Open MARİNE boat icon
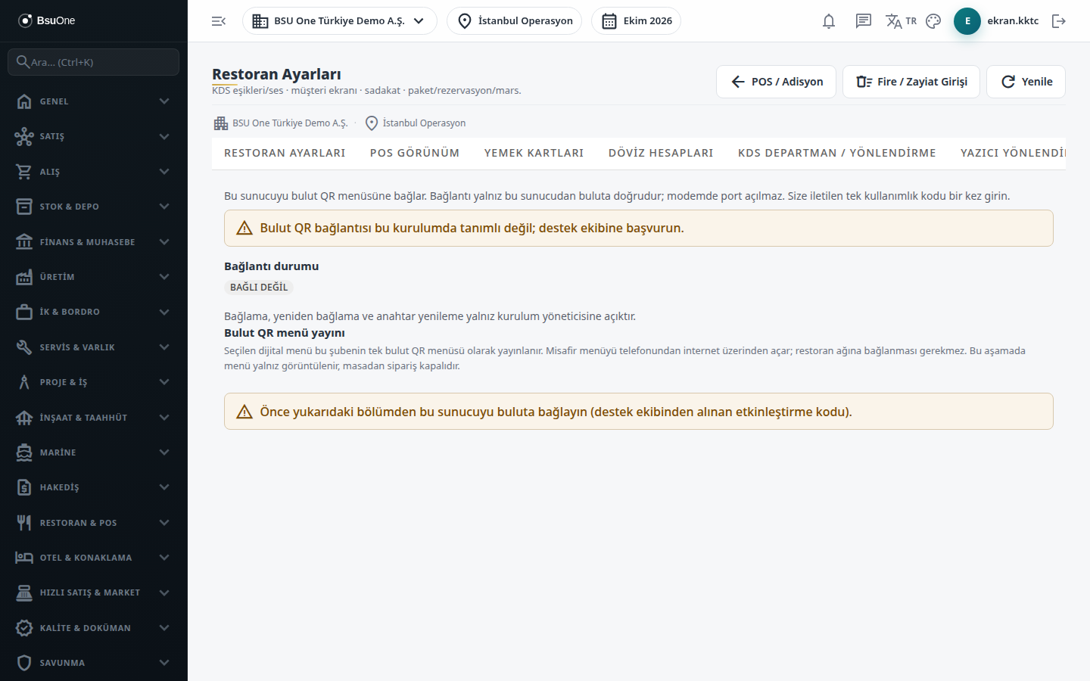The height and width of the screenshot is (681, 1090). pos(24,452)
